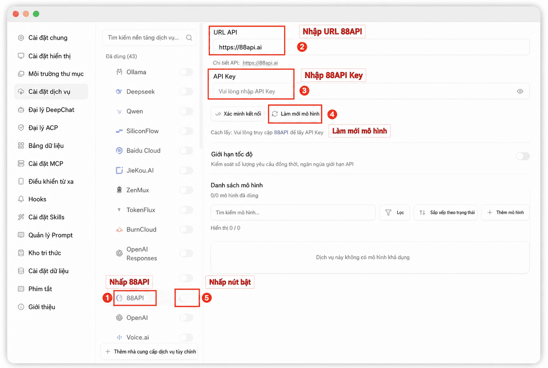Image resolution: width=548 pixels, height=368 pixels.
Task: Open the Sắp xếp theo trạng thái sort menu
Action: (x=446, y=213)
